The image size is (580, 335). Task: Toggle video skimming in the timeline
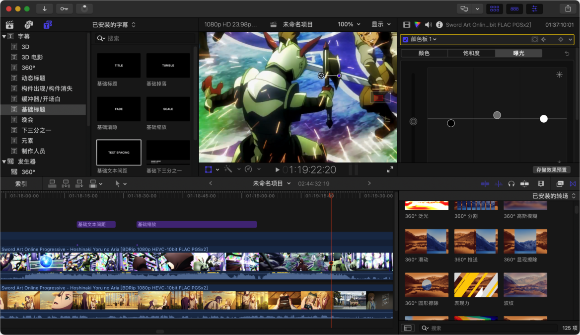[x=485, y=183]
